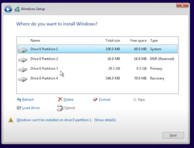Select Drive 0 Partition 3 row
Screen dimensions: 194x148
97,69
